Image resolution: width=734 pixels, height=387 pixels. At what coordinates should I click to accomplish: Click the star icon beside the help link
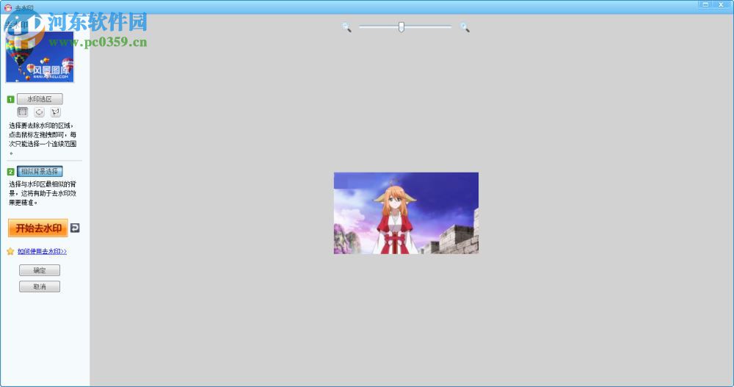[10, 252]
